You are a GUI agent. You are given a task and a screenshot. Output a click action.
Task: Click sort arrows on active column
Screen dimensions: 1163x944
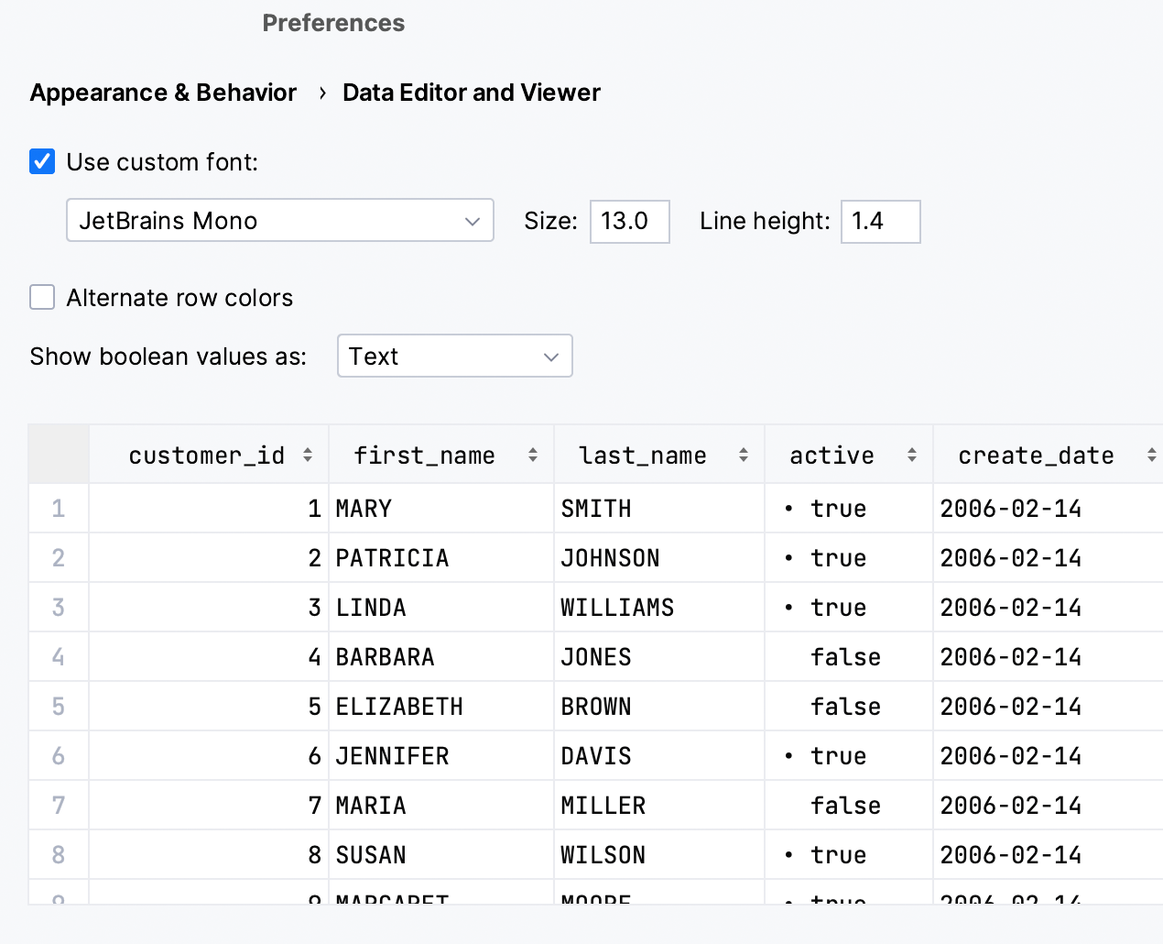(x=912, y=456)
